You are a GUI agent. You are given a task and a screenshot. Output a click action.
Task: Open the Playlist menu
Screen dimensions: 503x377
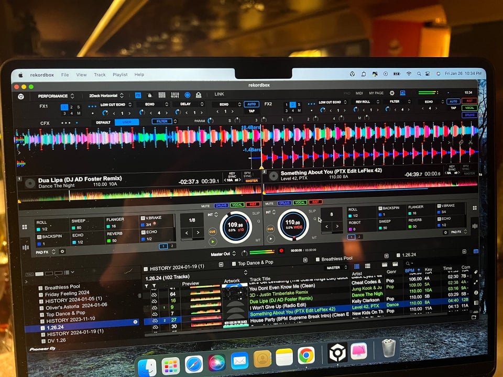(x=121, y=74)
